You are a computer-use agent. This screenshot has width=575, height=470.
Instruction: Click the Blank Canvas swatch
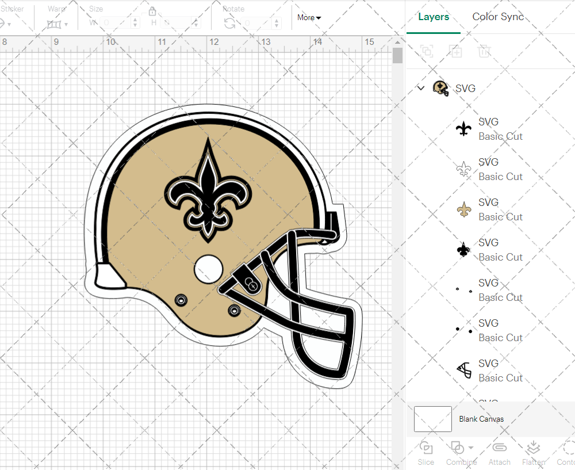[x=433, y=419]
